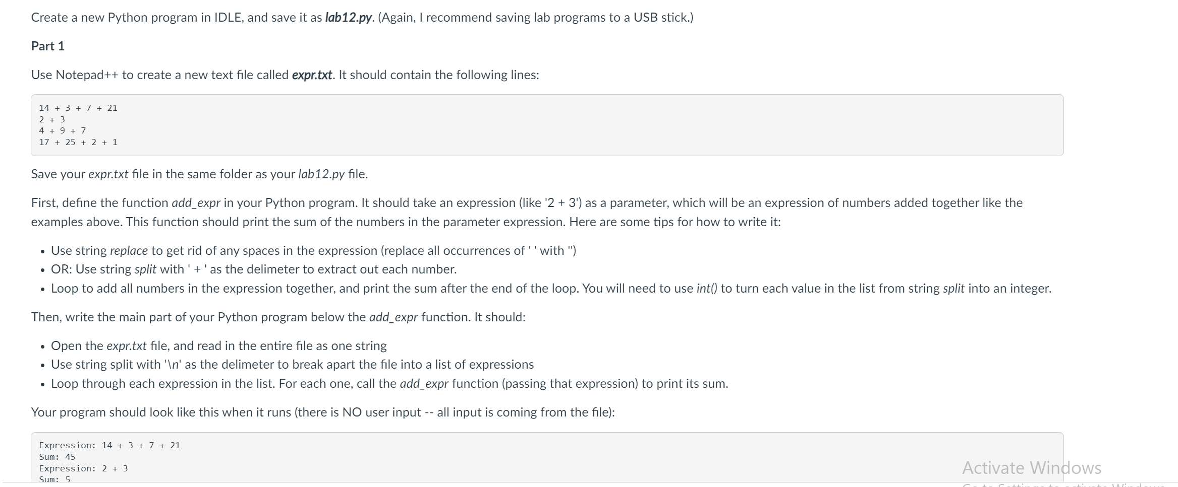Click the 'Then, write the main part' sentence
The width and height of the screenshot is (1178, 487).
pyautogui.click(x=278, y=317)
